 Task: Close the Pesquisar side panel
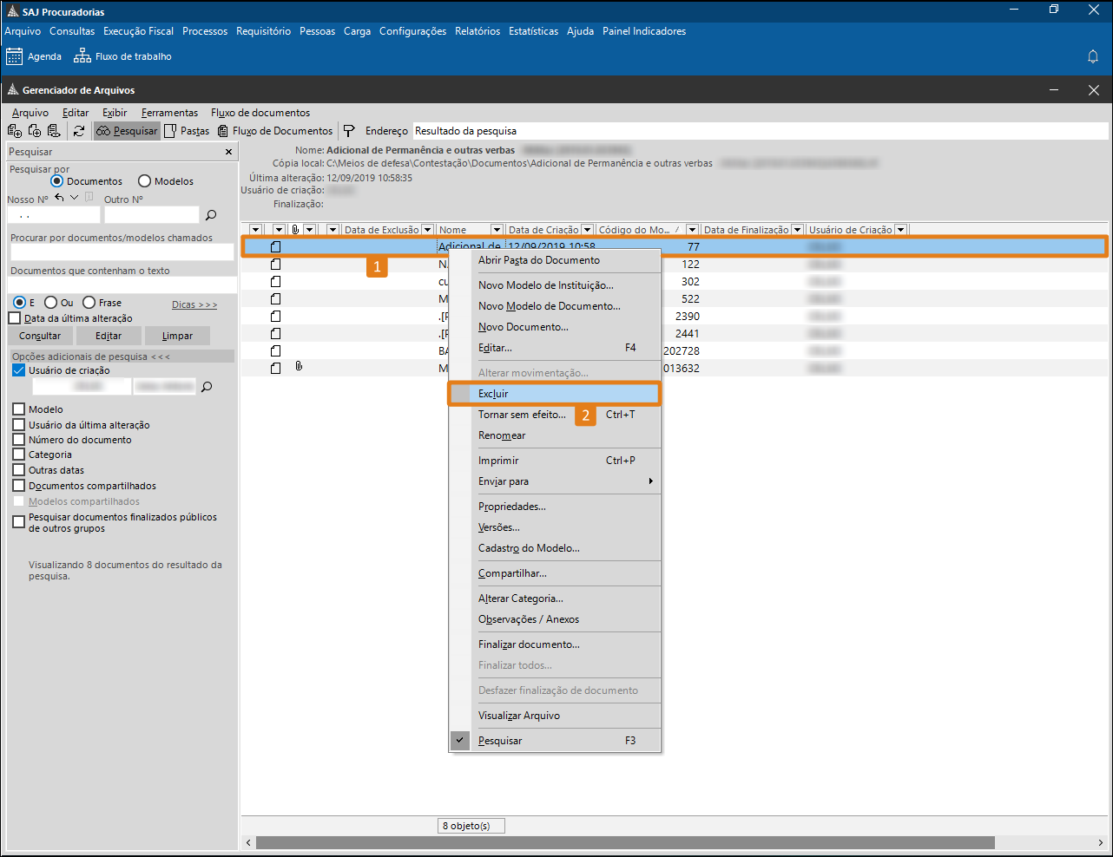(229, 152)
